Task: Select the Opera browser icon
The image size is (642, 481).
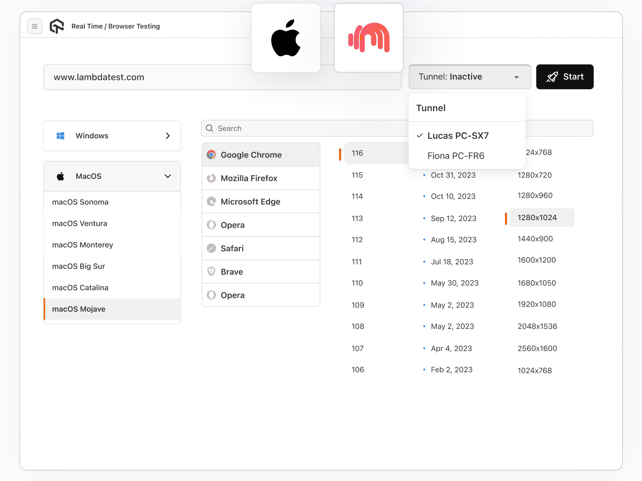Action: (211, 225)
